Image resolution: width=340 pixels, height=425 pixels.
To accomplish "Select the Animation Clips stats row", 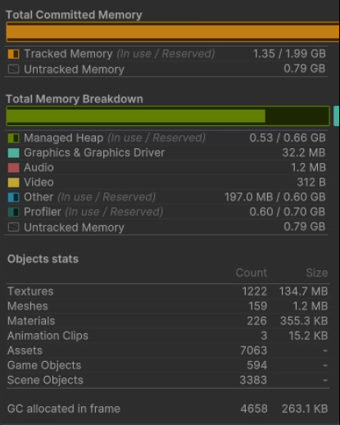I will click(x=167, y=336).
